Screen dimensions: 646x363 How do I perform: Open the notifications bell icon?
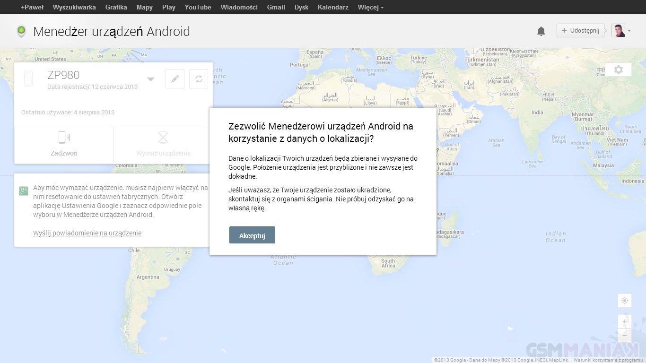541,31
